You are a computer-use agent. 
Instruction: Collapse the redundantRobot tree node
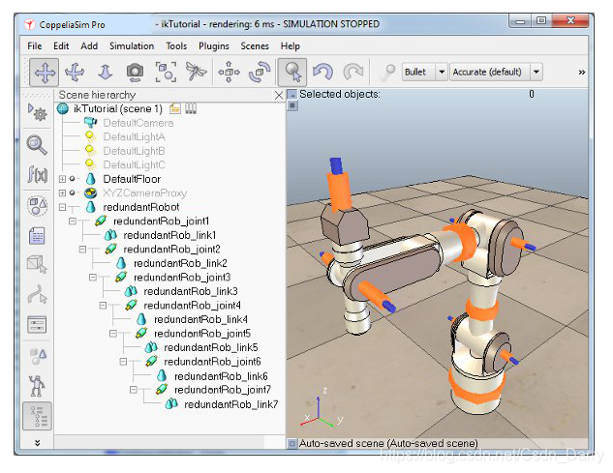tap(62, 207)
